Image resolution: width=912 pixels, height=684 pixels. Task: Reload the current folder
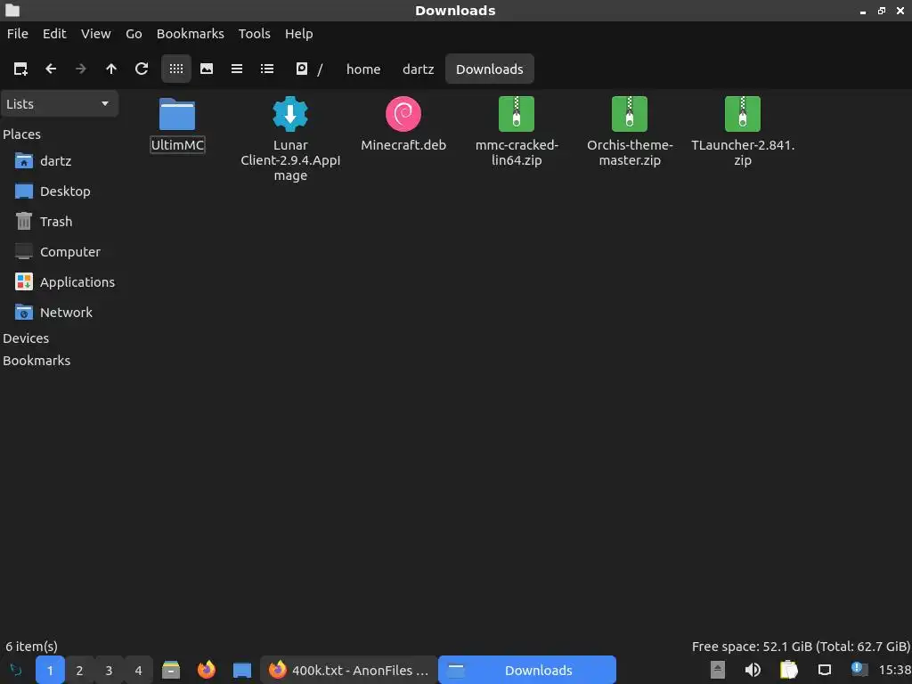point(142,69)
